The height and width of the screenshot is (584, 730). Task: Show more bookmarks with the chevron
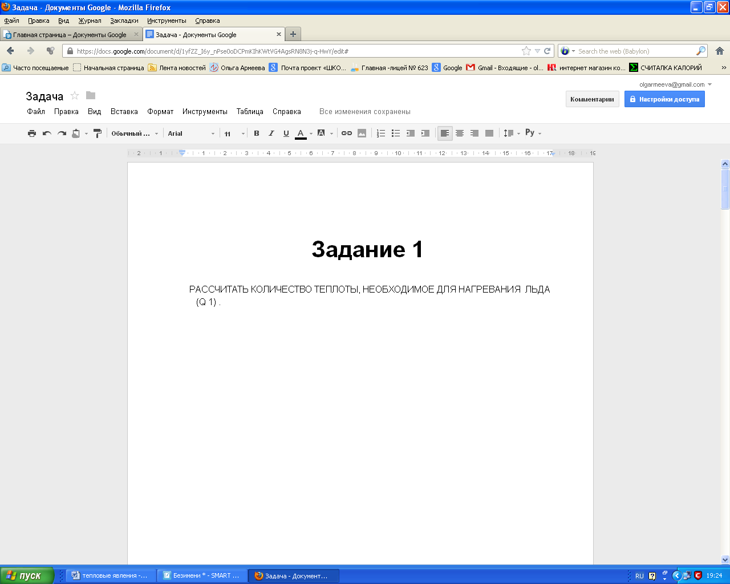(724, 68)
